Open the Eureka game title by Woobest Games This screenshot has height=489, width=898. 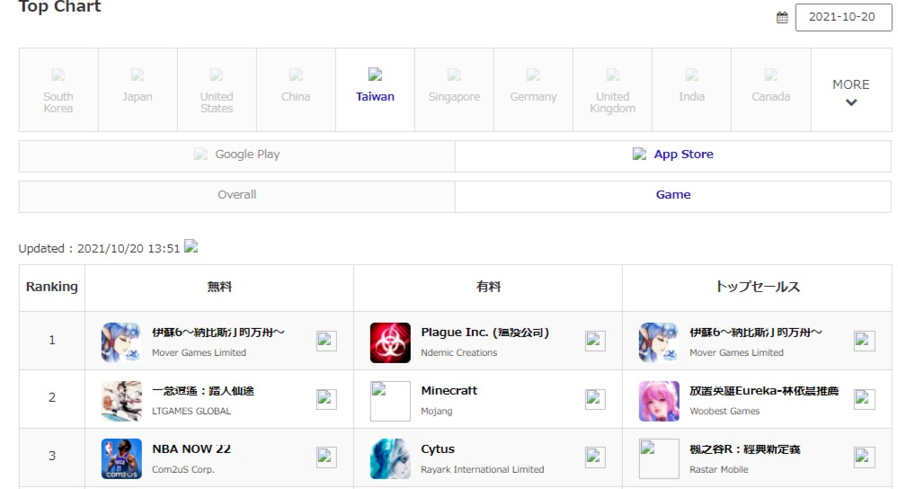[x=764, y=390]
